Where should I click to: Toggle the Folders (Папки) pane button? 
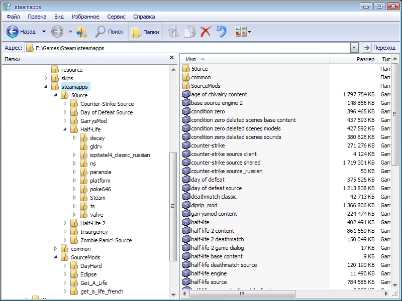coord(145,32)
